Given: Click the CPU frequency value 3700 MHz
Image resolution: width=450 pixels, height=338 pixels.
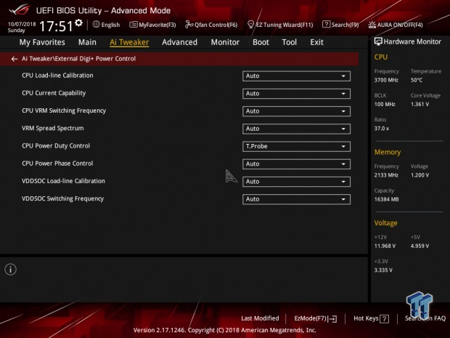Looking at the screenshot, I should [x=386, y=80].
